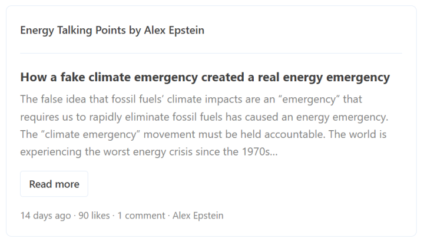The width and height of the screenshot is (424, 248).
Task: Click the author name 'Alex Epstein' in the footer
Action: point(197,216)
